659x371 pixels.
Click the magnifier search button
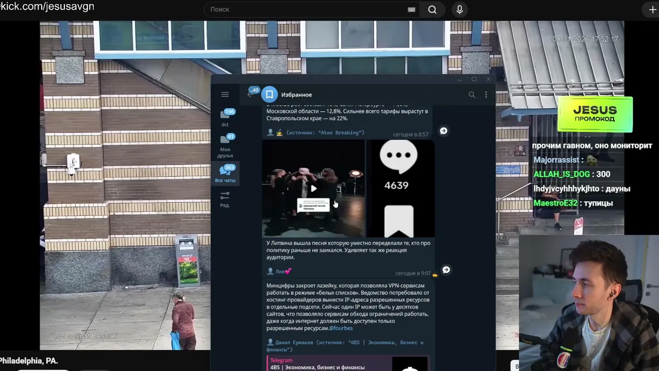432,9
